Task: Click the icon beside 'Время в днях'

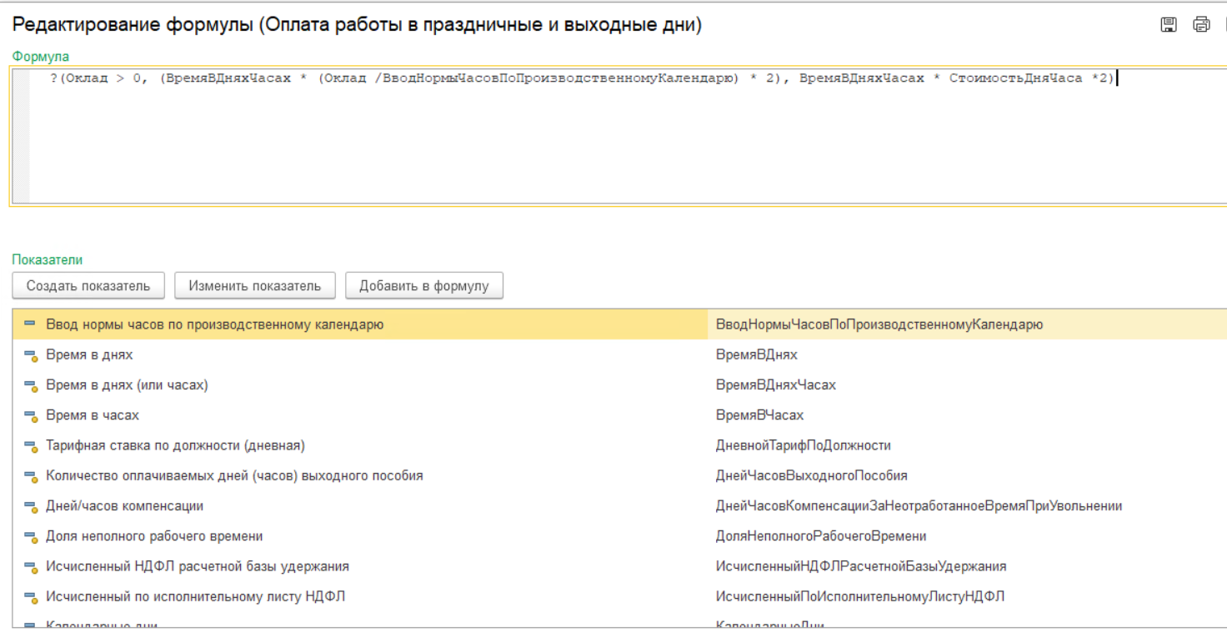Action: click(x=31, y=356)
